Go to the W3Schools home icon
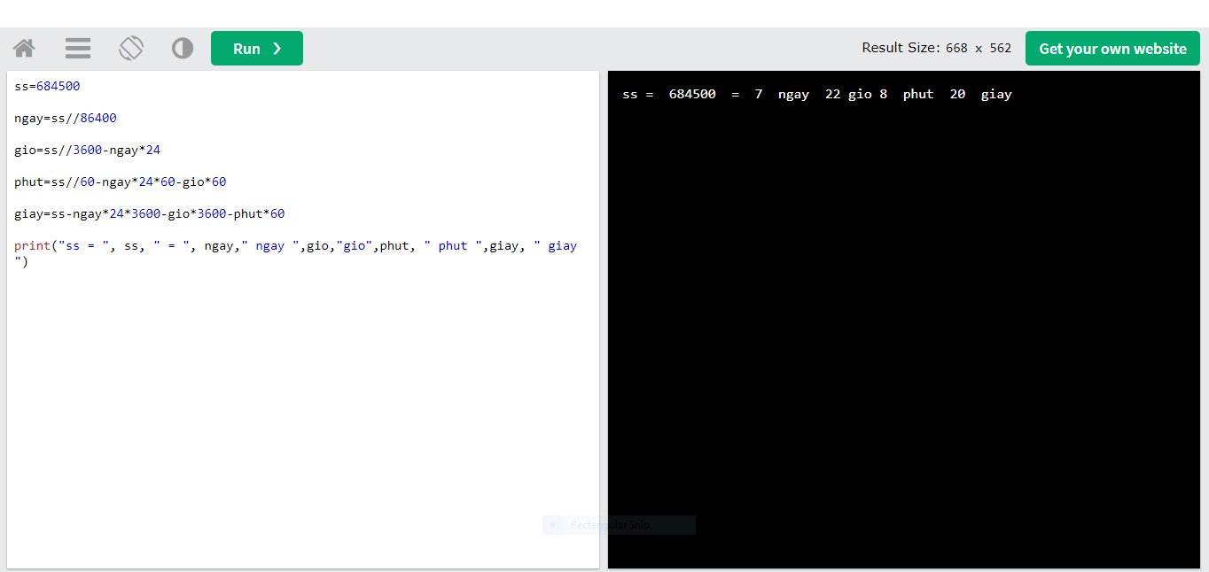The height and width of the screenshot is (572, 1209). pos(24,48)
